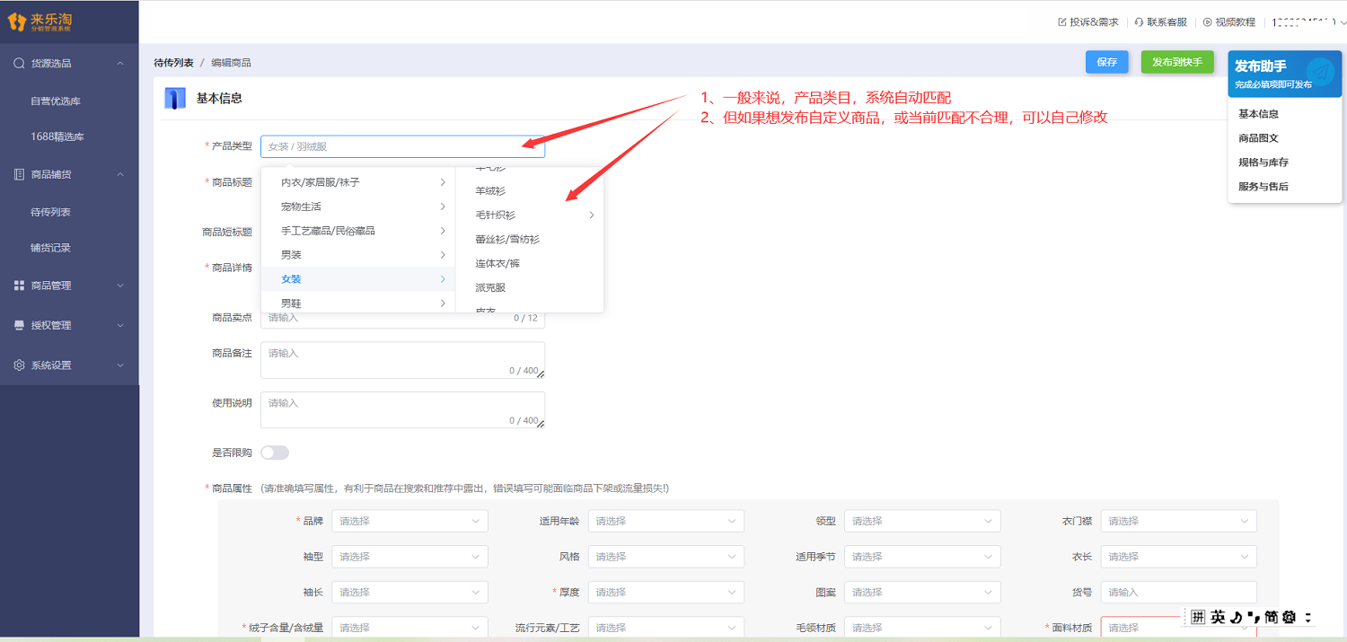The image size is (1347, 642).
Task: Click the 货号 input field
Action: point(1178,593)
